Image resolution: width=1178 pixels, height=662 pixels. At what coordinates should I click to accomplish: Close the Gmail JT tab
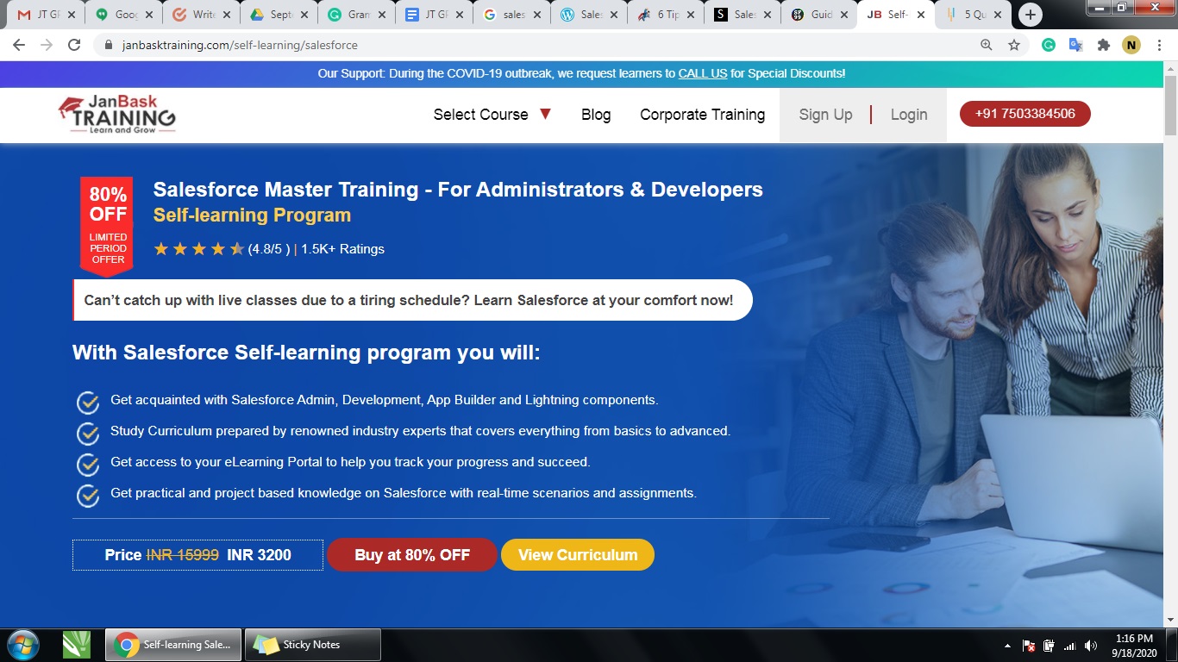point(72,15)
